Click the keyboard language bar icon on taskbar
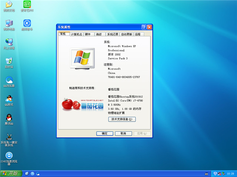237x177 pixels. [207, 174]
